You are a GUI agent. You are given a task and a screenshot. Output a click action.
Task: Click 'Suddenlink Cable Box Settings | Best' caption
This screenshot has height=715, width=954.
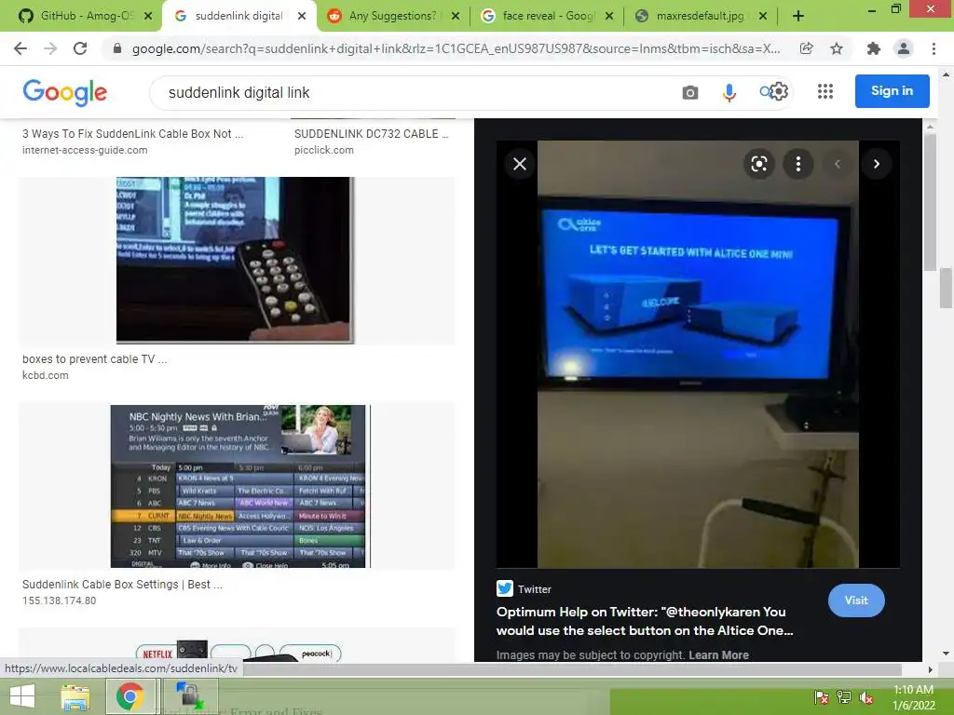point(122,585)
